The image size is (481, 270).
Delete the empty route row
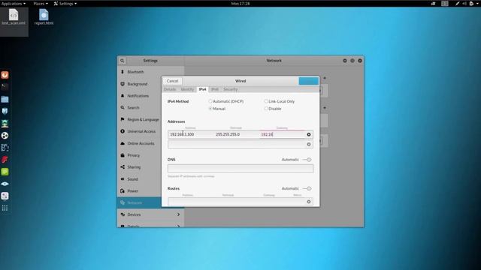coord(309,202)
